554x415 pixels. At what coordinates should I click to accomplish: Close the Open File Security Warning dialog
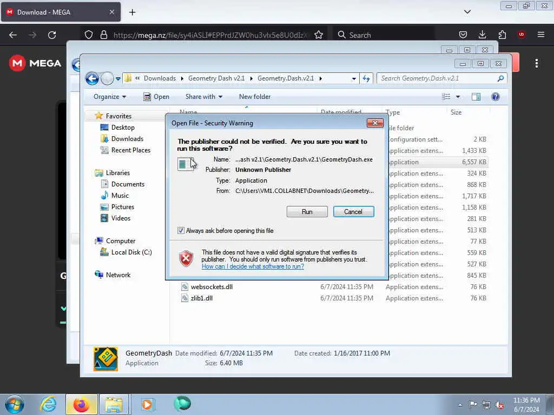pos(375,123)
